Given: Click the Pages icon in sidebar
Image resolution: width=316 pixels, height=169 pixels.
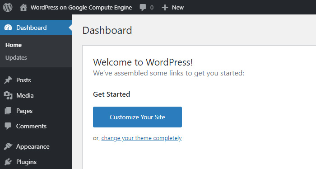Looking at the screenshot, I should pyautogui.click(x=8, y=111).
